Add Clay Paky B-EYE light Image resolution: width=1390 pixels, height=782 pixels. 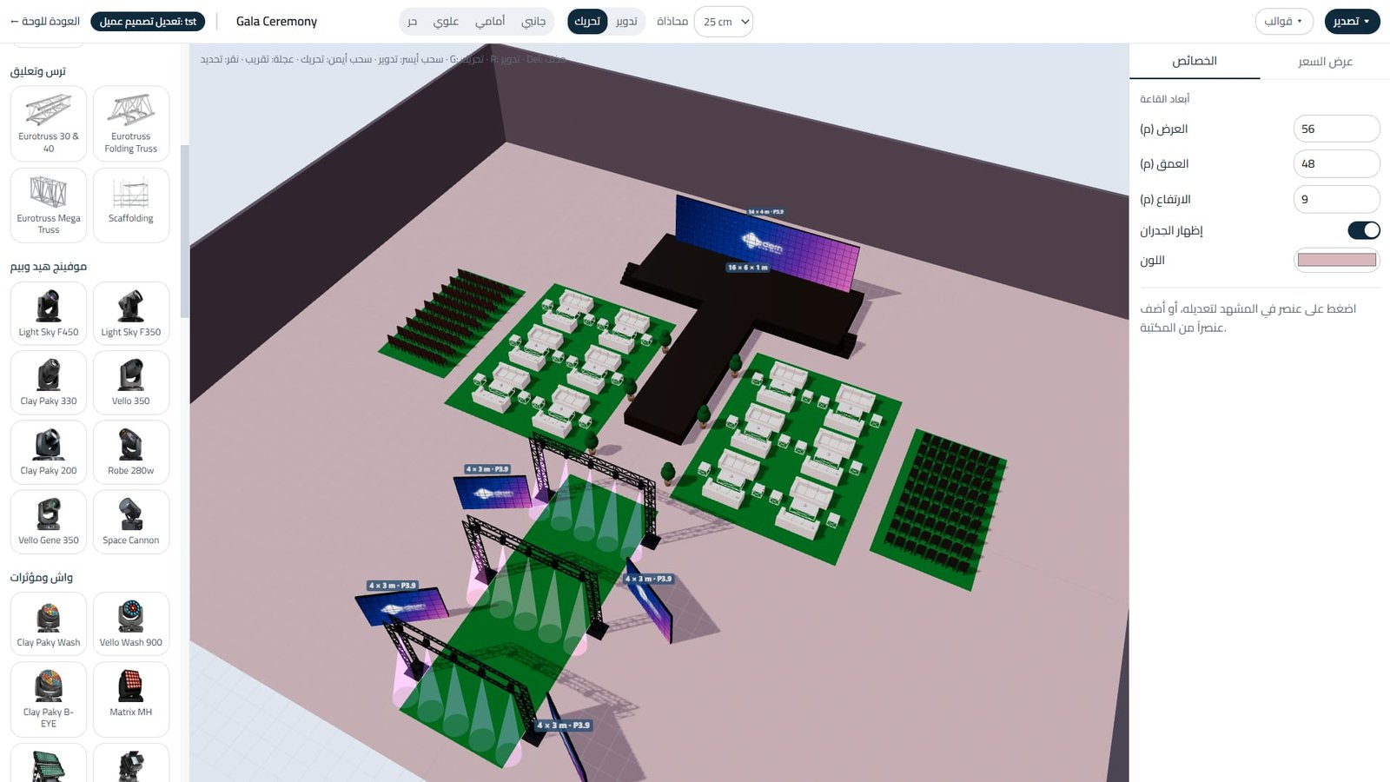click(49, 699)
